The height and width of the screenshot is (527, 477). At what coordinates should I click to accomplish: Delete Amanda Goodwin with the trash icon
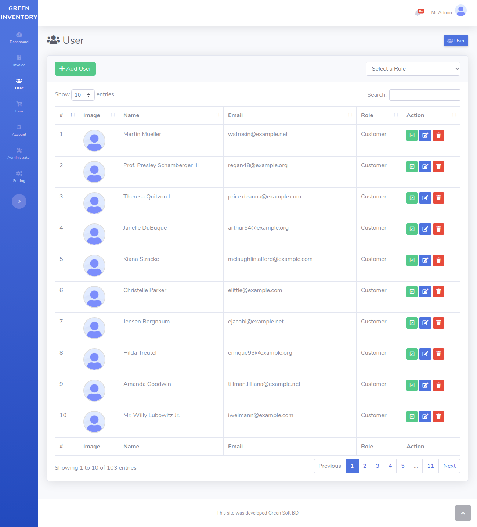[438, 386]
